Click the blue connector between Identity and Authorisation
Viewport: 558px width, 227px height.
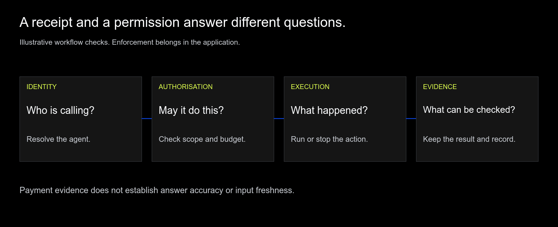pyautogui.click(x=147, y=119)
